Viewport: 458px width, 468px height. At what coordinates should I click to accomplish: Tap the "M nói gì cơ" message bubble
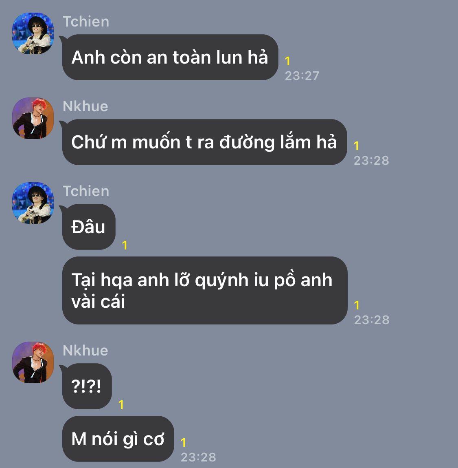click(x=118, y=439)
